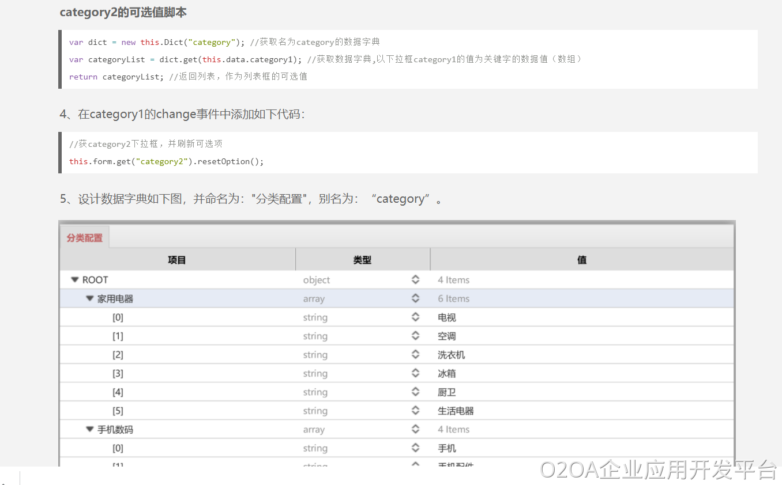782x485 pixels.
Task: Switch to the 分类配置 tab
Action: tap(84, 238)
